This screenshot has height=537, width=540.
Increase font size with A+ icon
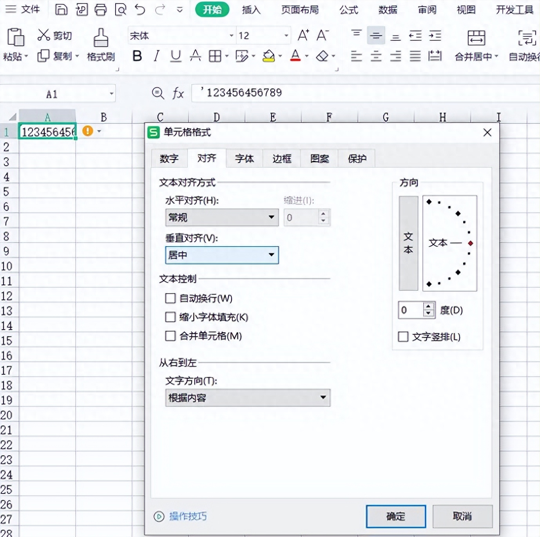[x=303, y=35]
